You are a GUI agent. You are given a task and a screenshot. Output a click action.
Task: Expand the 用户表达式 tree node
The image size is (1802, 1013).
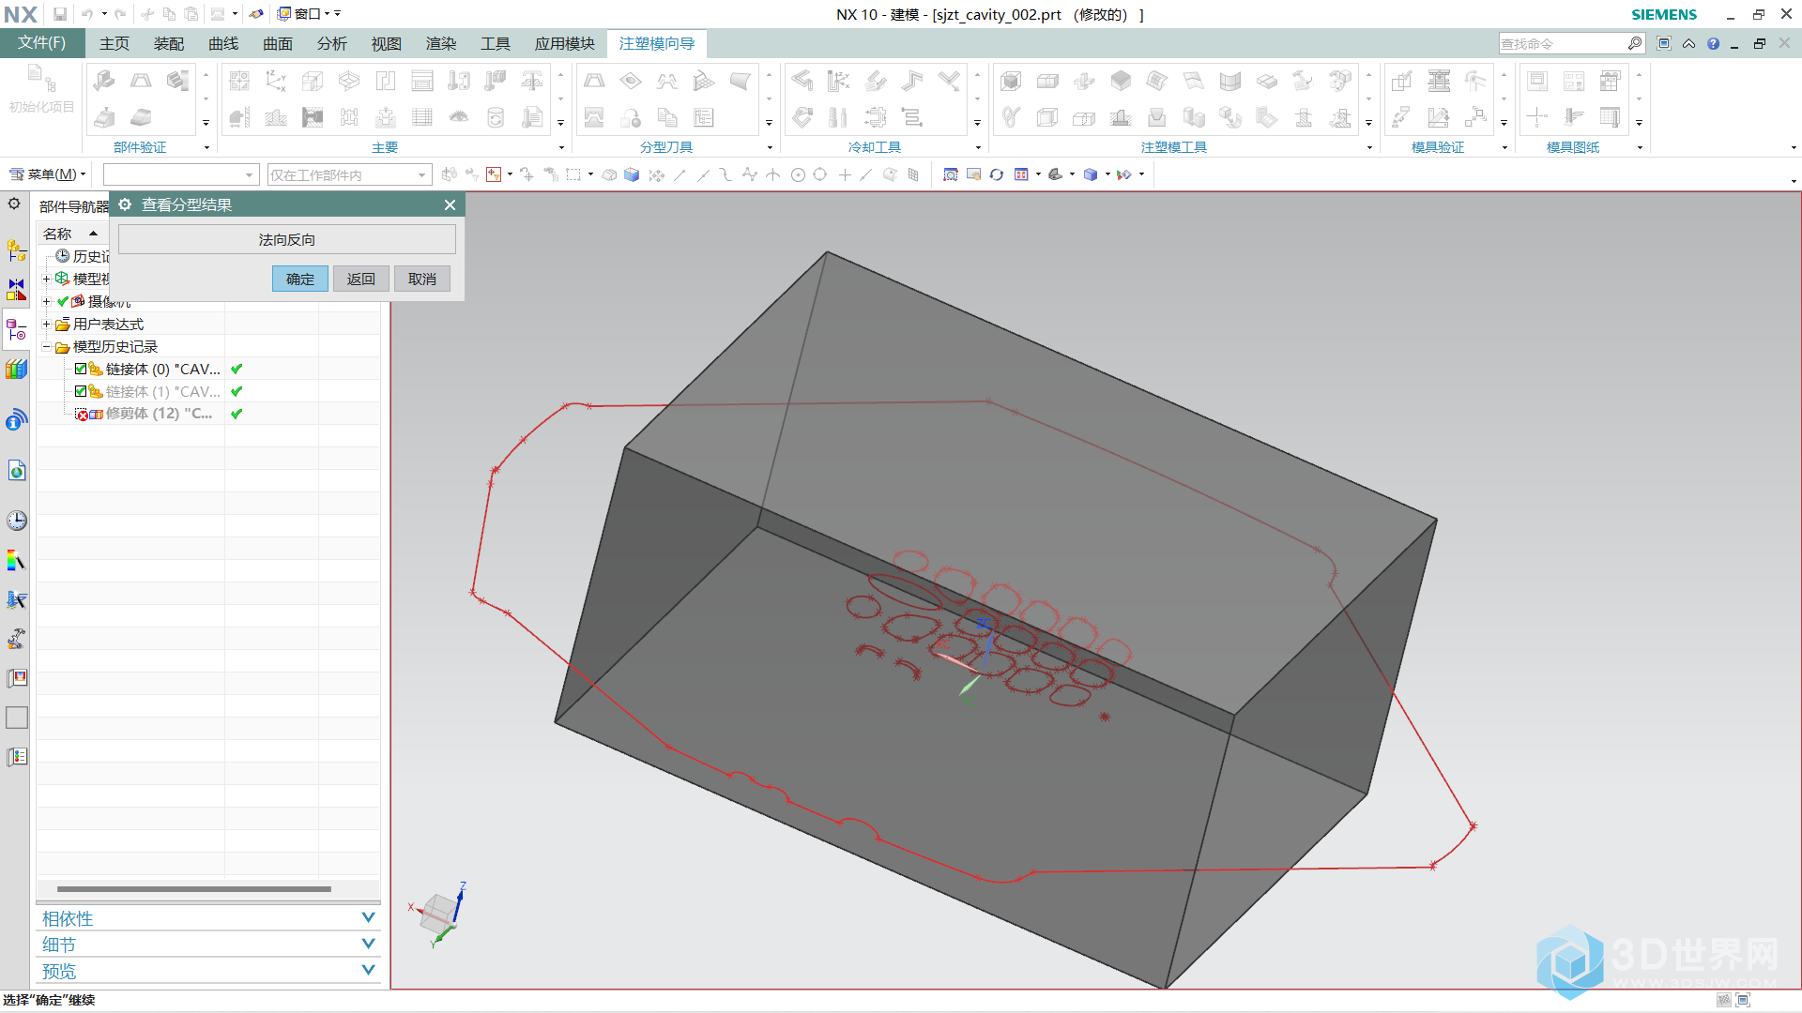(46, 324)
